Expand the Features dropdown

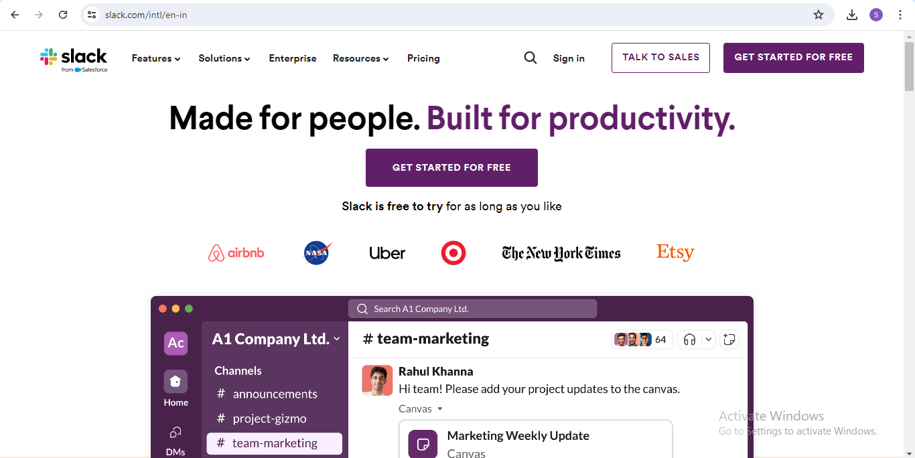[x=155, y=58]
